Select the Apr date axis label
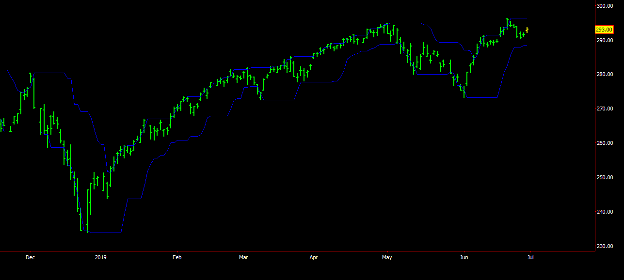 point(314,258)
